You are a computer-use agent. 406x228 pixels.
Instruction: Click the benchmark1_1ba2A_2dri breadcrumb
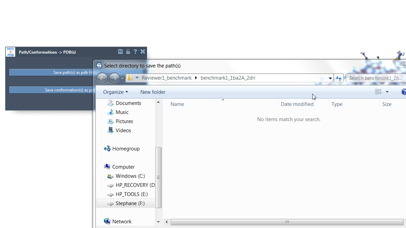pyautogui.click(x=228, y=78)
